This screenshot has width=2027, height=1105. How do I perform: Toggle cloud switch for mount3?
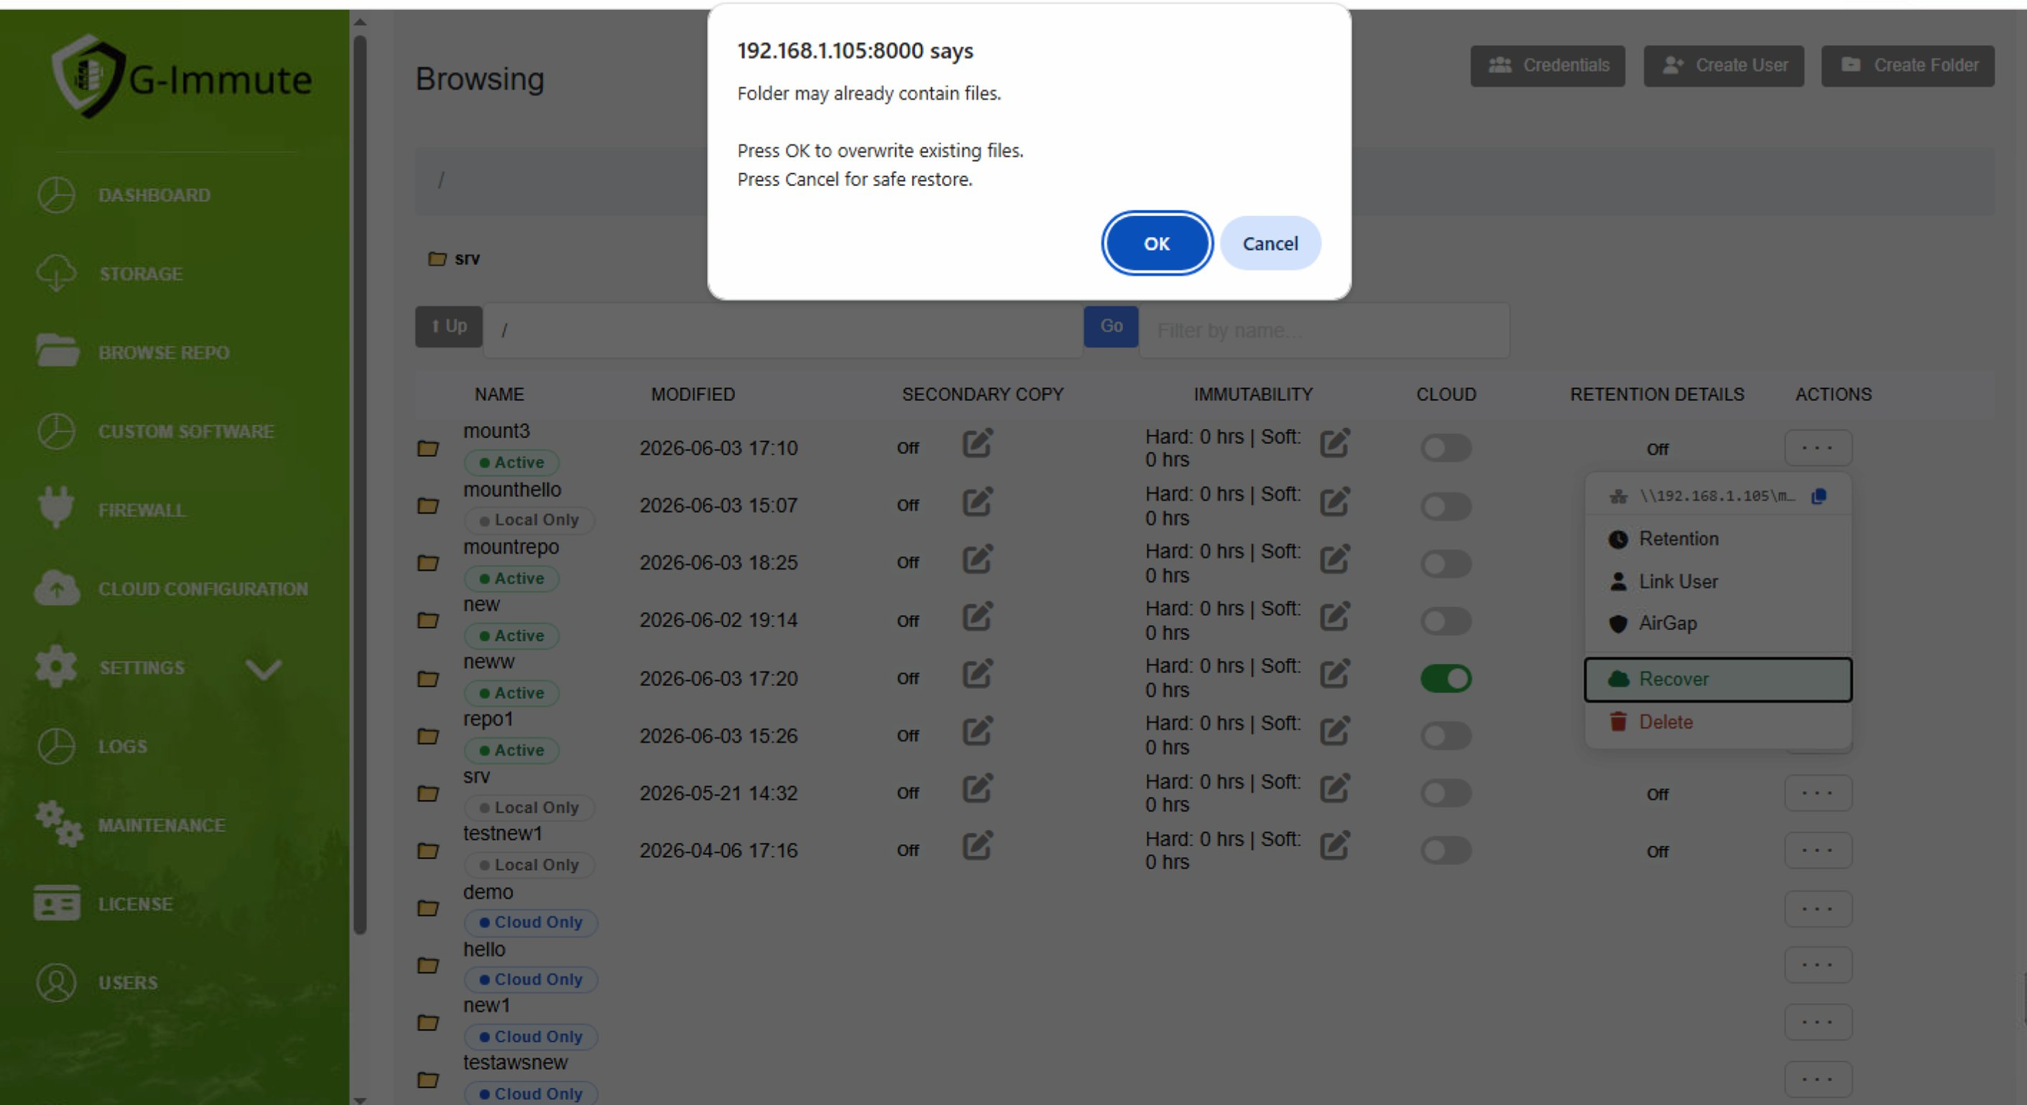tap(1446, 448)
